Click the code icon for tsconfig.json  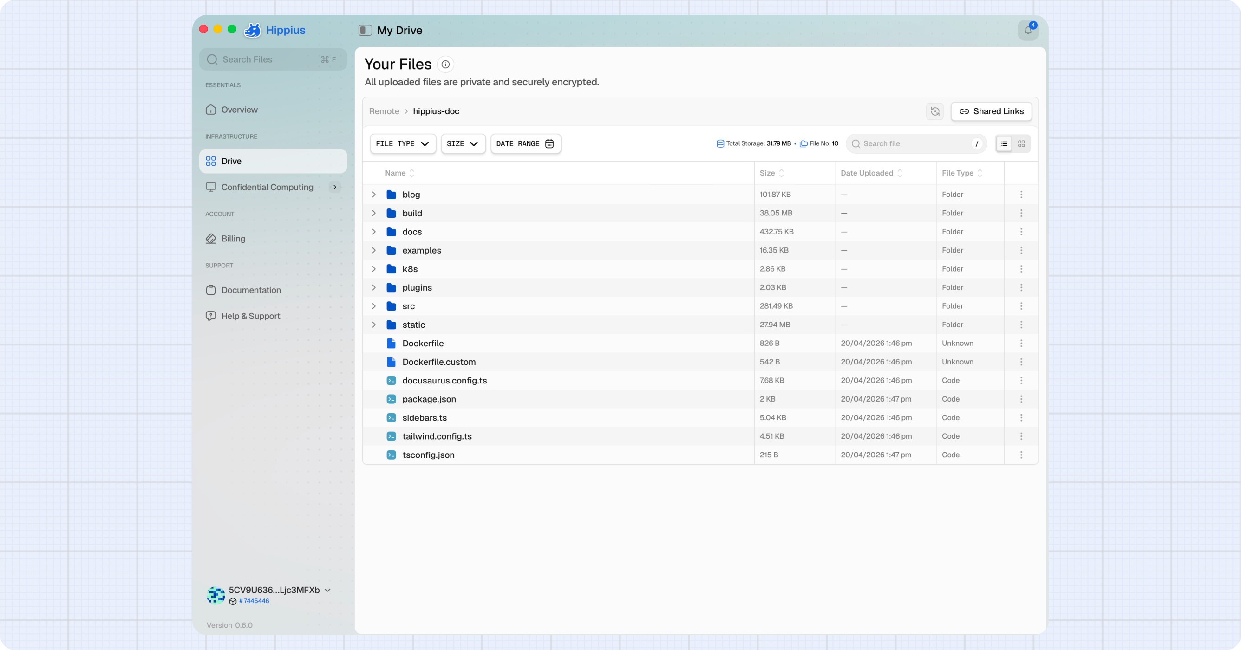(x=391, y=455)
